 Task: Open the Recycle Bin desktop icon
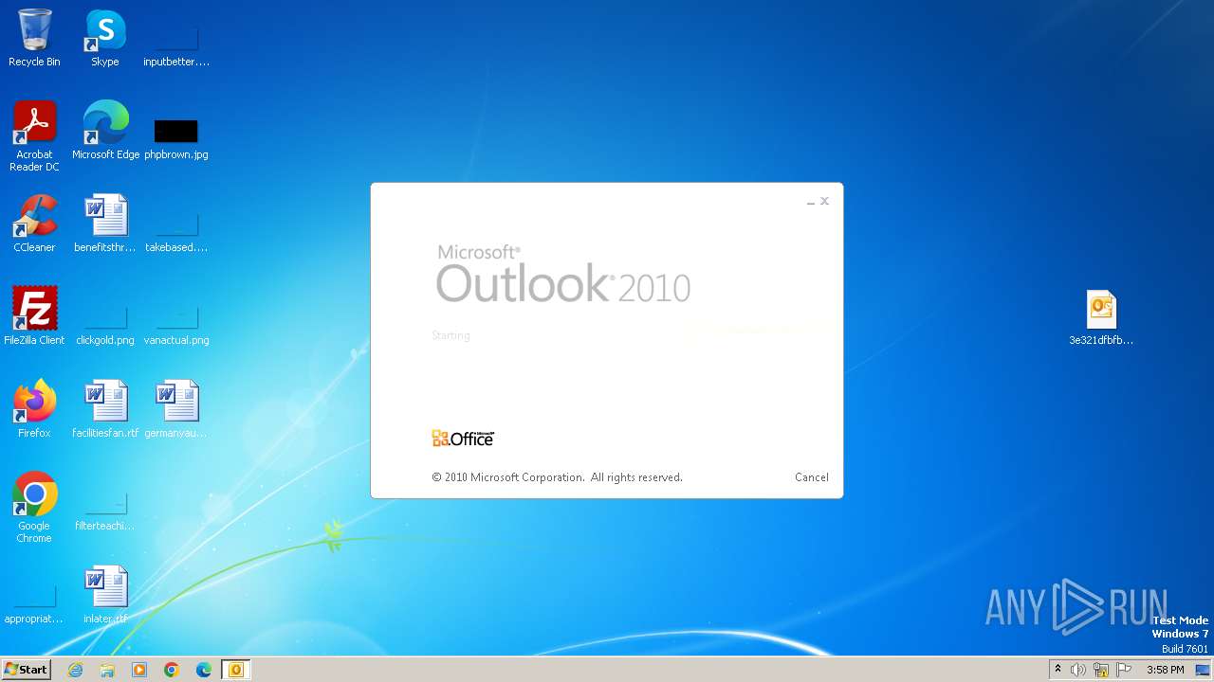pos(34,39)
